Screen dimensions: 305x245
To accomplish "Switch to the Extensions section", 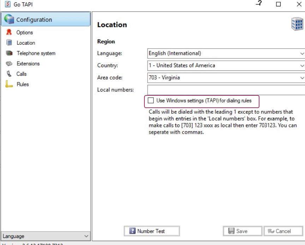I will (x=28, y=64).
